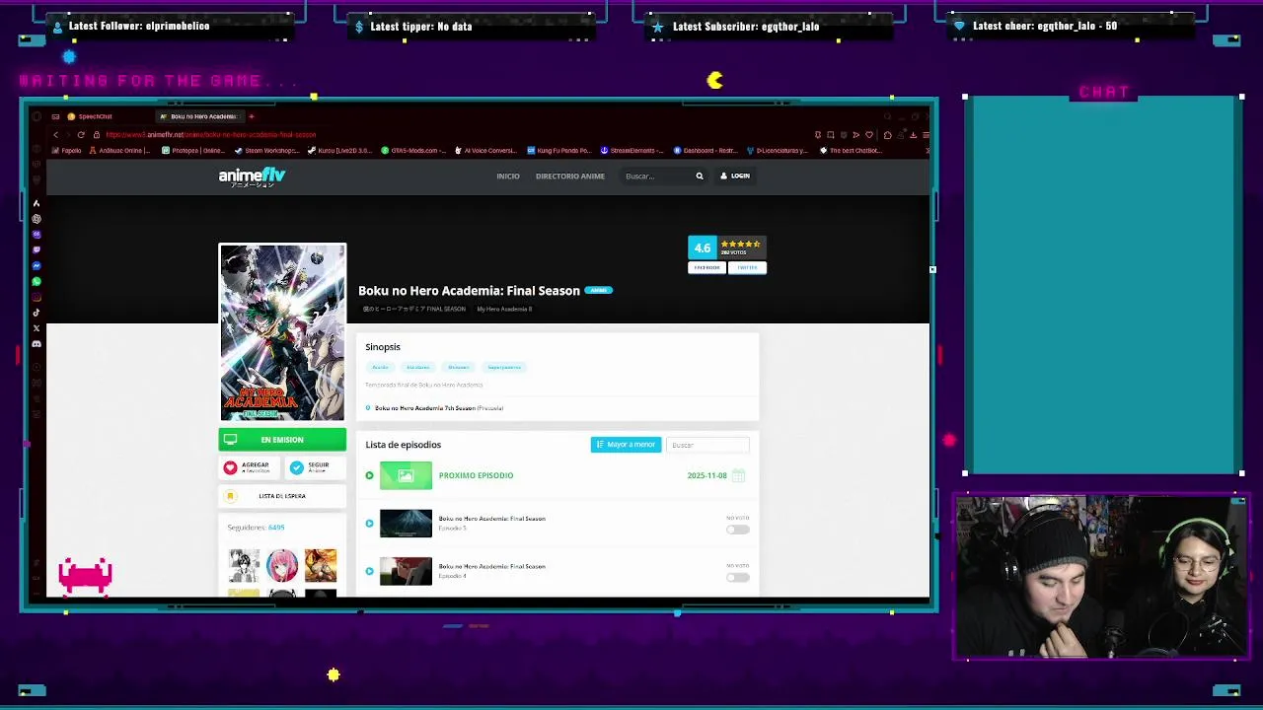The width and height of the screenshot is (1263, 710).
Task: Open the Instagram icon in browser sidebar
Action: [x=37, y=297]
